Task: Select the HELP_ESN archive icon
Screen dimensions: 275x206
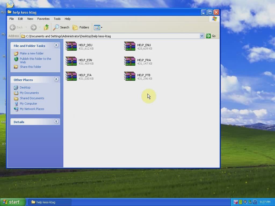Action: click(71, 61)
